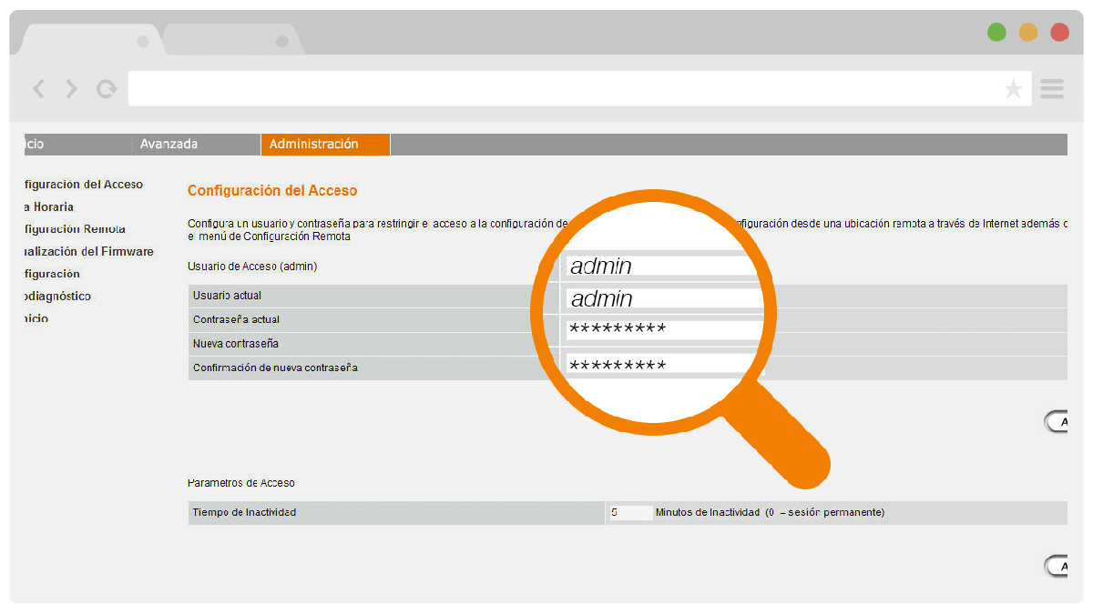Click the browser address bar
This screenshot has height=614, width=1093.
[x=565, y=88]
